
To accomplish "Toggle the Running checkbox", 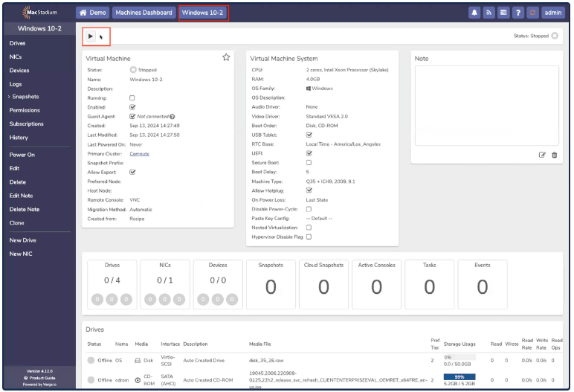I will [132, 98].
